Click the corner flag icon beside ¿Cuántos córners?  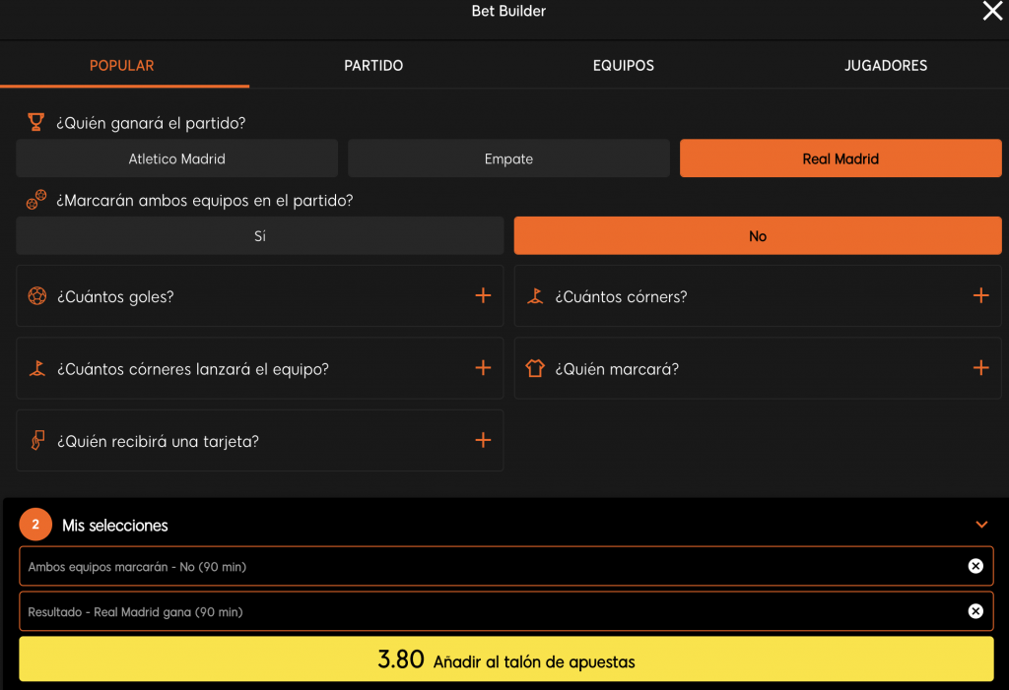click(535, 296)
